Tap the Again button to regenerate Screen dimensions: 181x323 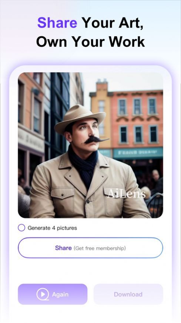pyautogui.click(x=53, y=294)
